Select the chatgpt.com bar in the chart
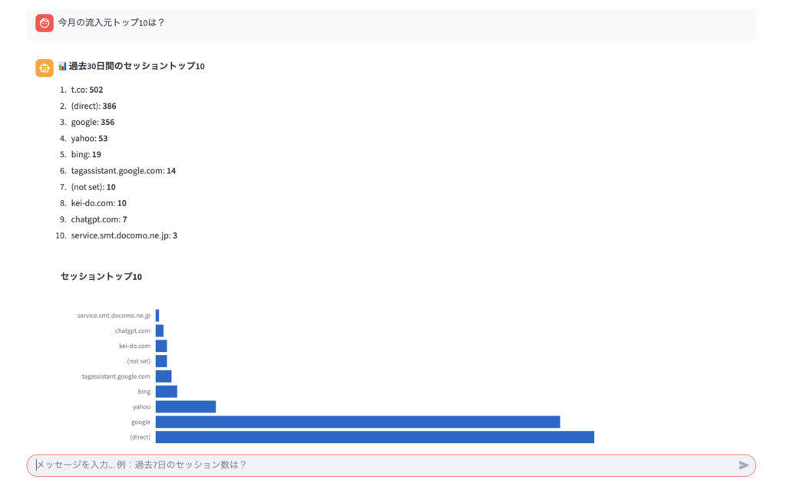The width and height of the screenshot is (786, 483). click(x=160, y=330)
